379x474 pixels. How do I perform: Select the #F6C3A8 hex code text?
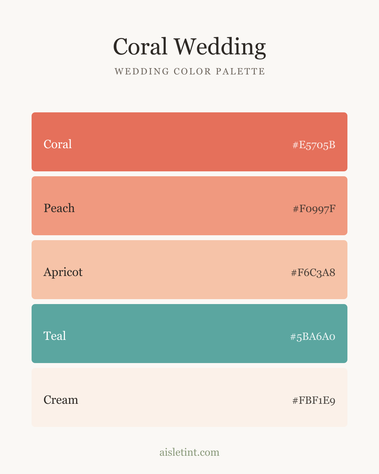click(313, 272)
